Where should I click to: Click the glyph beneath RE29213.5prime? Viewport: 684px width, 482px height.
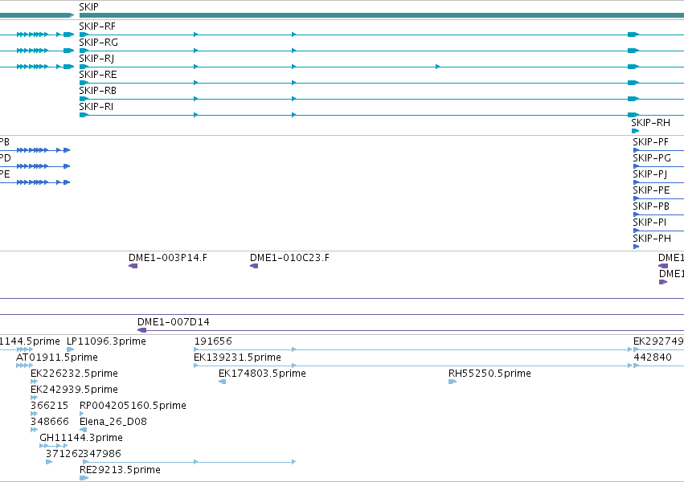pyautogui.click(x=84, y=478)
